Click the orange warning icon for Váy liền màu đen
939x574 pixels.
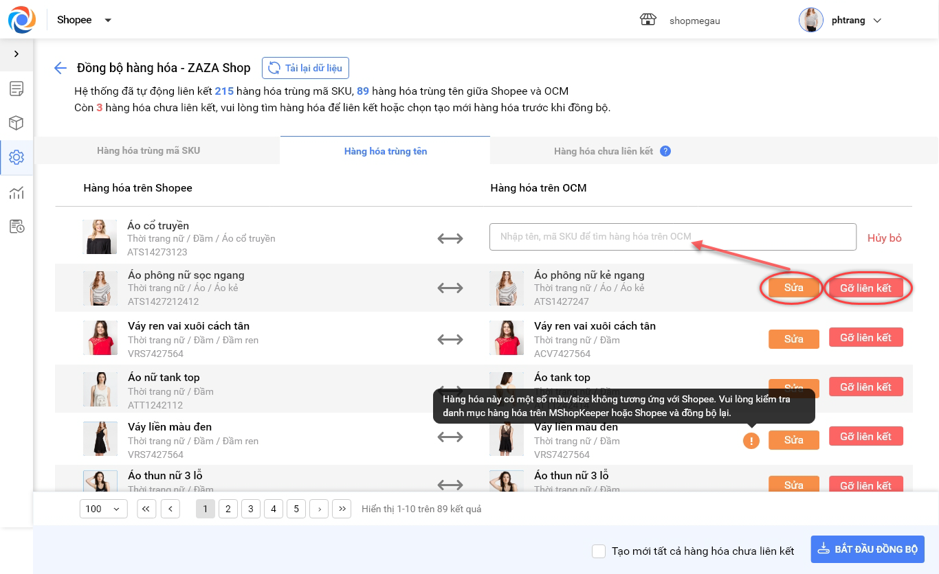(x=751, y=441)
